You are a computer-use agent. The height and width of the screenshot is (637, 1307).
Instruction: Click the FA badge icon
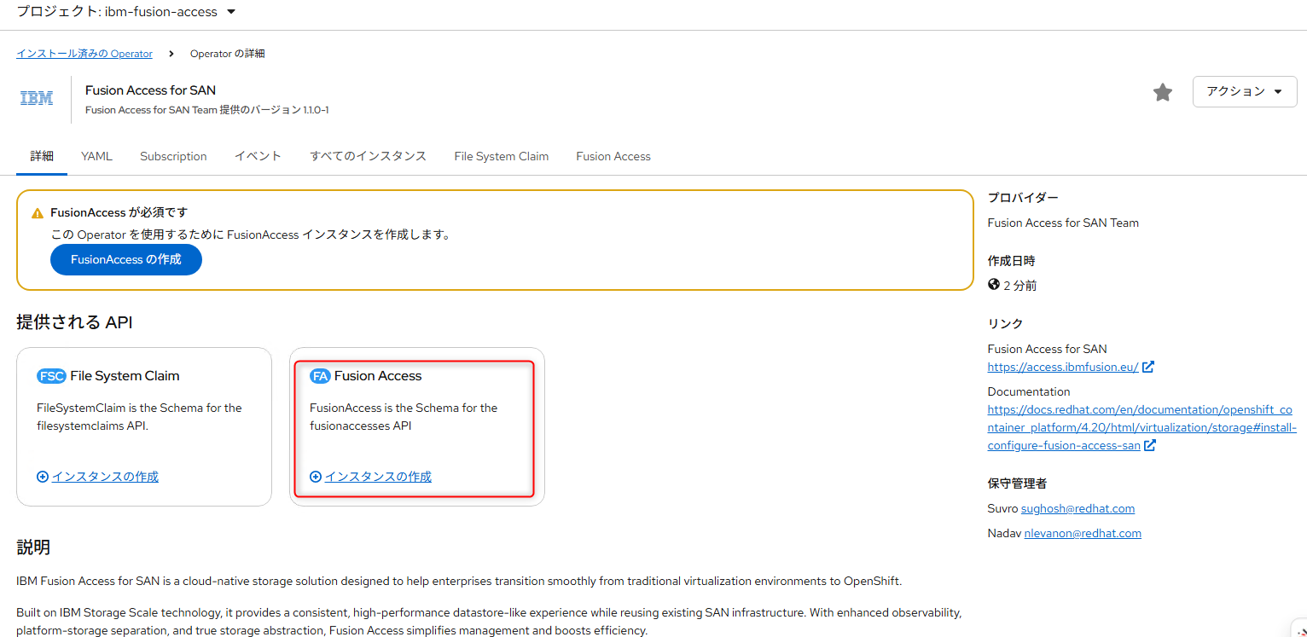pyautogui.click(x=320, y=376)
